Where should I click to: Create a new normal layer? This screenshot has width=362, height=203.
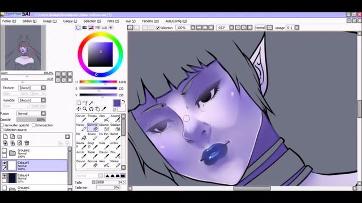pos(5,136)
